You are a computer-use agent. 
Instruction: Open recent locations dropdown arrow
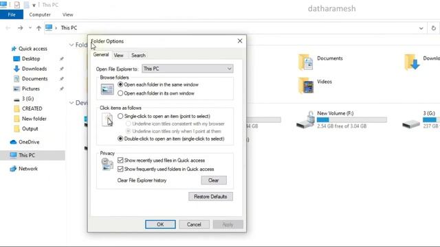click(30, 28)
